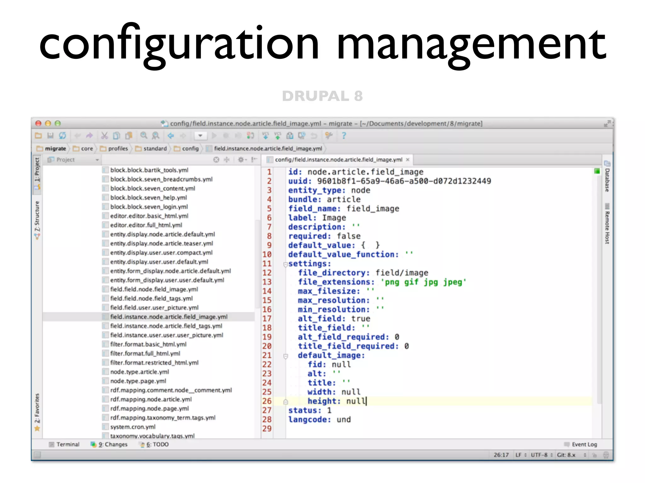Toggle the Z: Structure side tool window
Screen dimensions: 645x483
37,220
